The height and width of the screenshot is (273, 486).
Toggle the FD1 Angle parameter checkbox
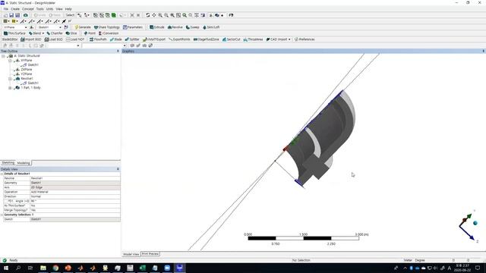point(6,201)
